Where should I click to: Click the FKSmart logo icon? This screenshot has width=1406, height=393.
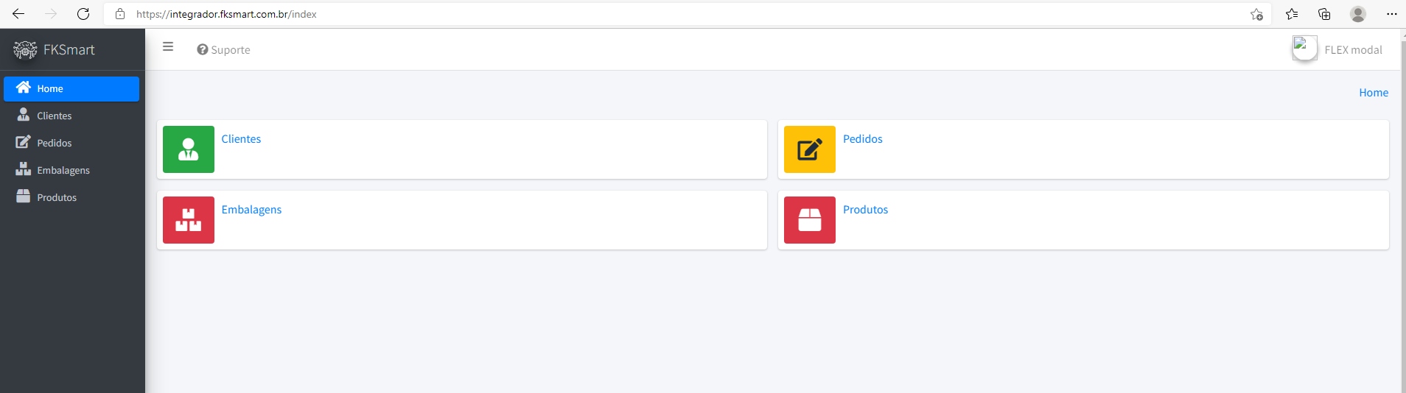25,50
